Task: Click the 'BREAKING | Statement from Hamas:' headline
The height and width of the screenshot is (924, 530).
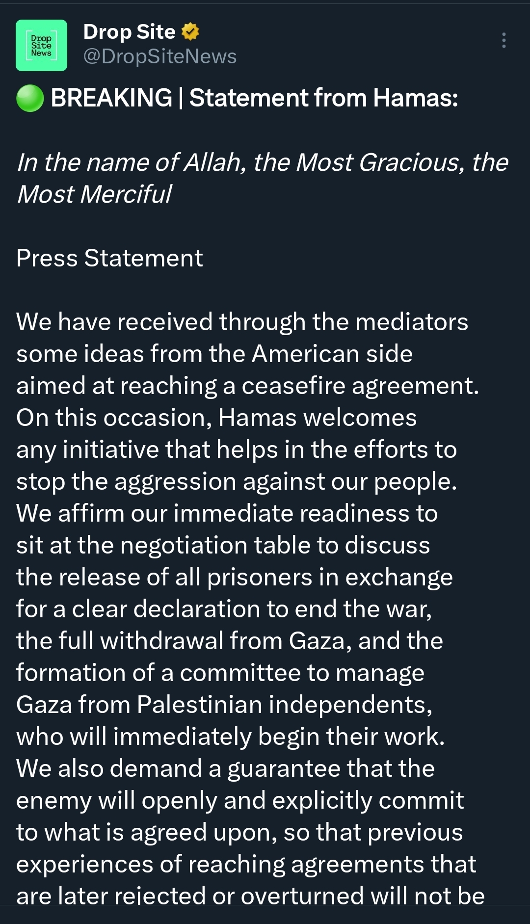Action: coord(254,98)
